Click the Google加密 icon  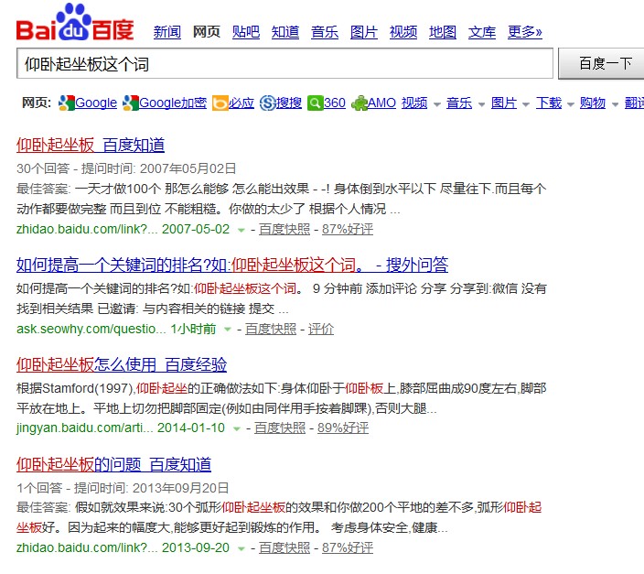tap(131, 103)
